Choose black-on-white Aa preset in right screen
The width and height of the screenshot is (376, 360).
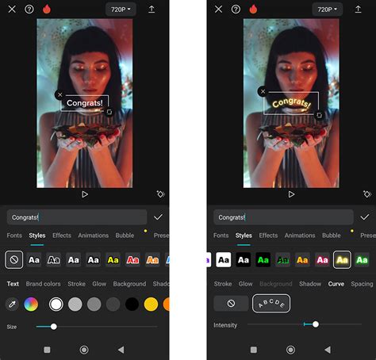(x=224, y=260)
